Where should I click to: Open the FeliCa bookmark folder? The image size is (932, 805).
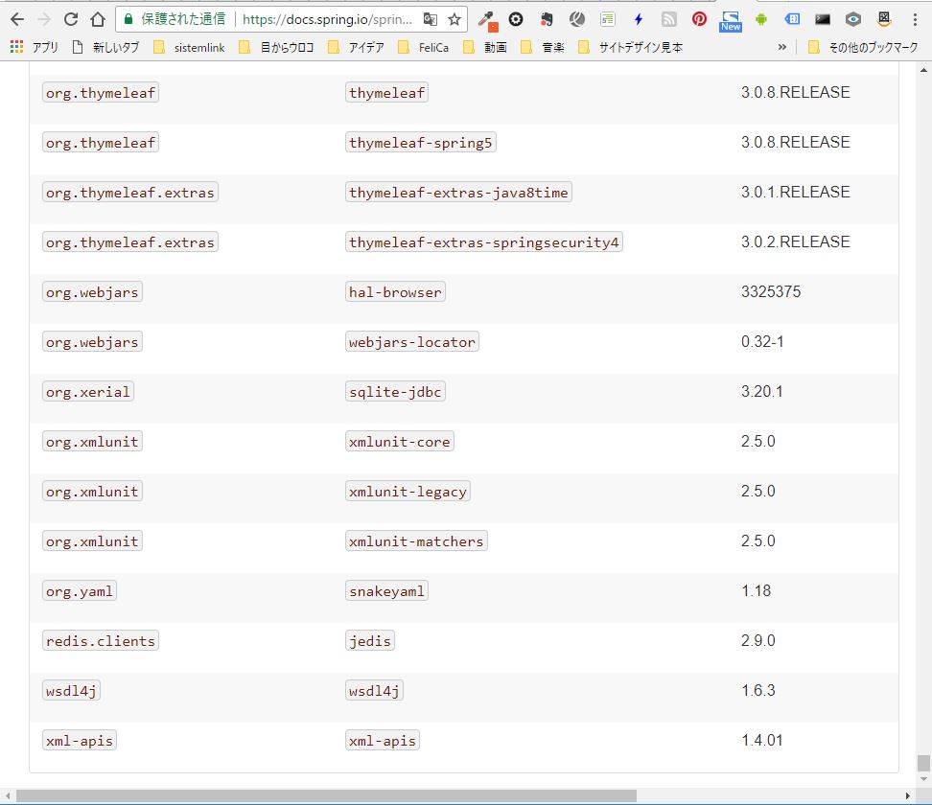(423, 47)
